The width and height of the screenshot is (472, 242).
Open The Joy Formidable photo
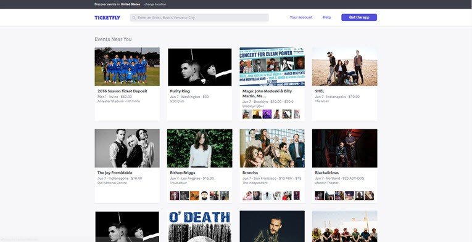[x=127, y=148]
